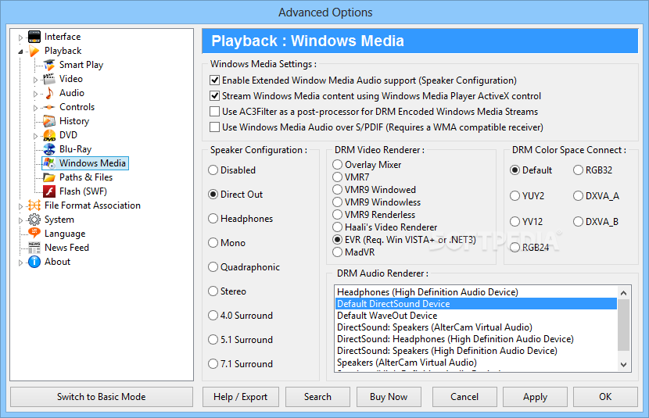Image resolution: width=649 pixels, height=418 pixels.
Task: Expand the Interface tree node
Action: [20, 38]
